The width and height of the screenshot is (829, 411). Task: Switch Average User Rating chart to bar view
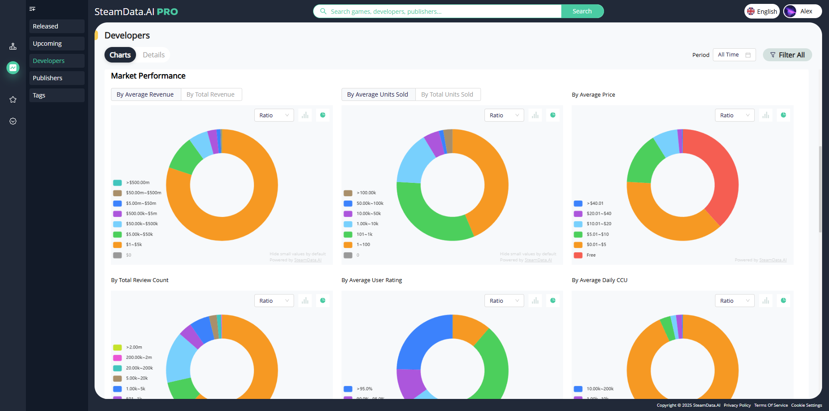click(x=535, y=301)
